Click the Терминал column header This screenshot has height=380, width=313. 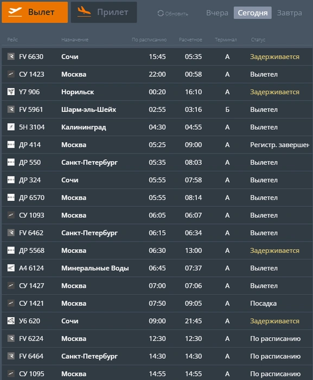(226, 40)
